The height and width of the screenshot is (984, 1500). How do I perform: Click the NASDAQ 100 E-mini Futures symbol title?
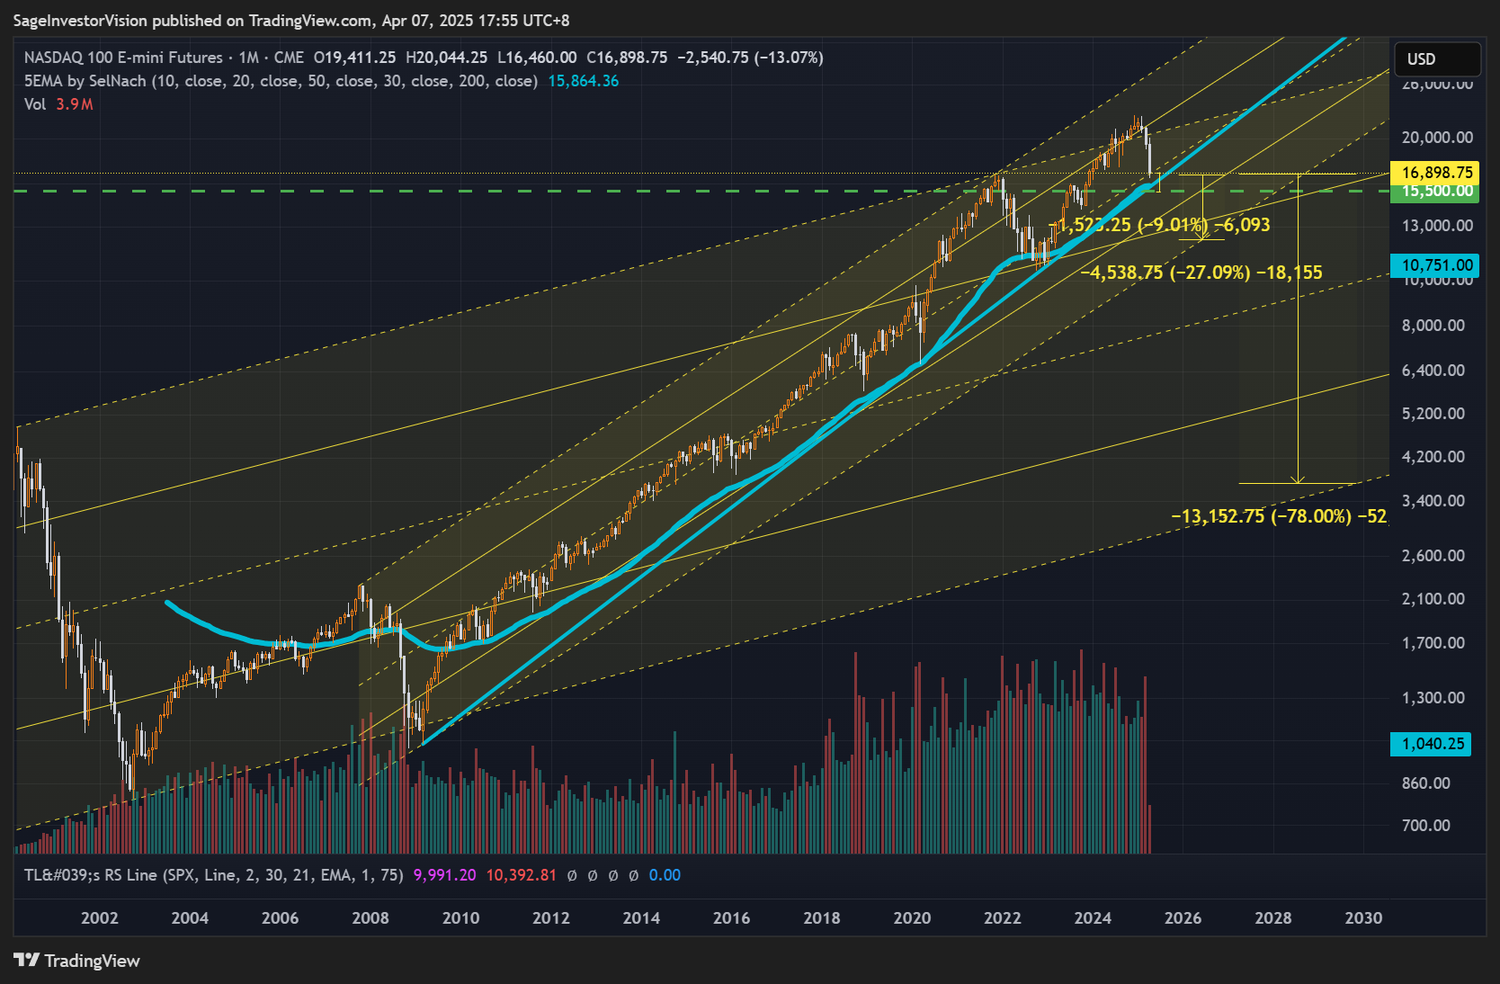[123, 58]
